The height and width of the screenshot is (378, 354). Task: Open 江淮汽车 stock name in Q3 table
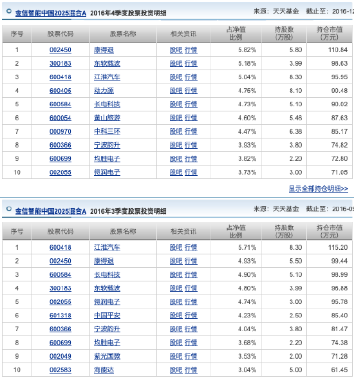(107, 247)
